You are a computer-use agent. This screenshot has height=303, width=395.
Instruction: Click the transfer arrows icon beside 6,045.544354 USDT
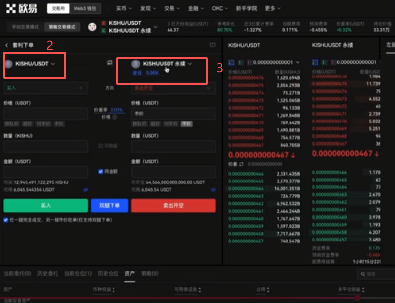coord(86,190)
